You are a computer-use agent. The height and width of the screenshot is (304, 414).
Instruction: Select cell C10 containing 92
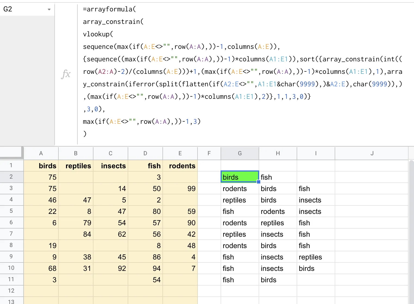[x=111, y=268]
